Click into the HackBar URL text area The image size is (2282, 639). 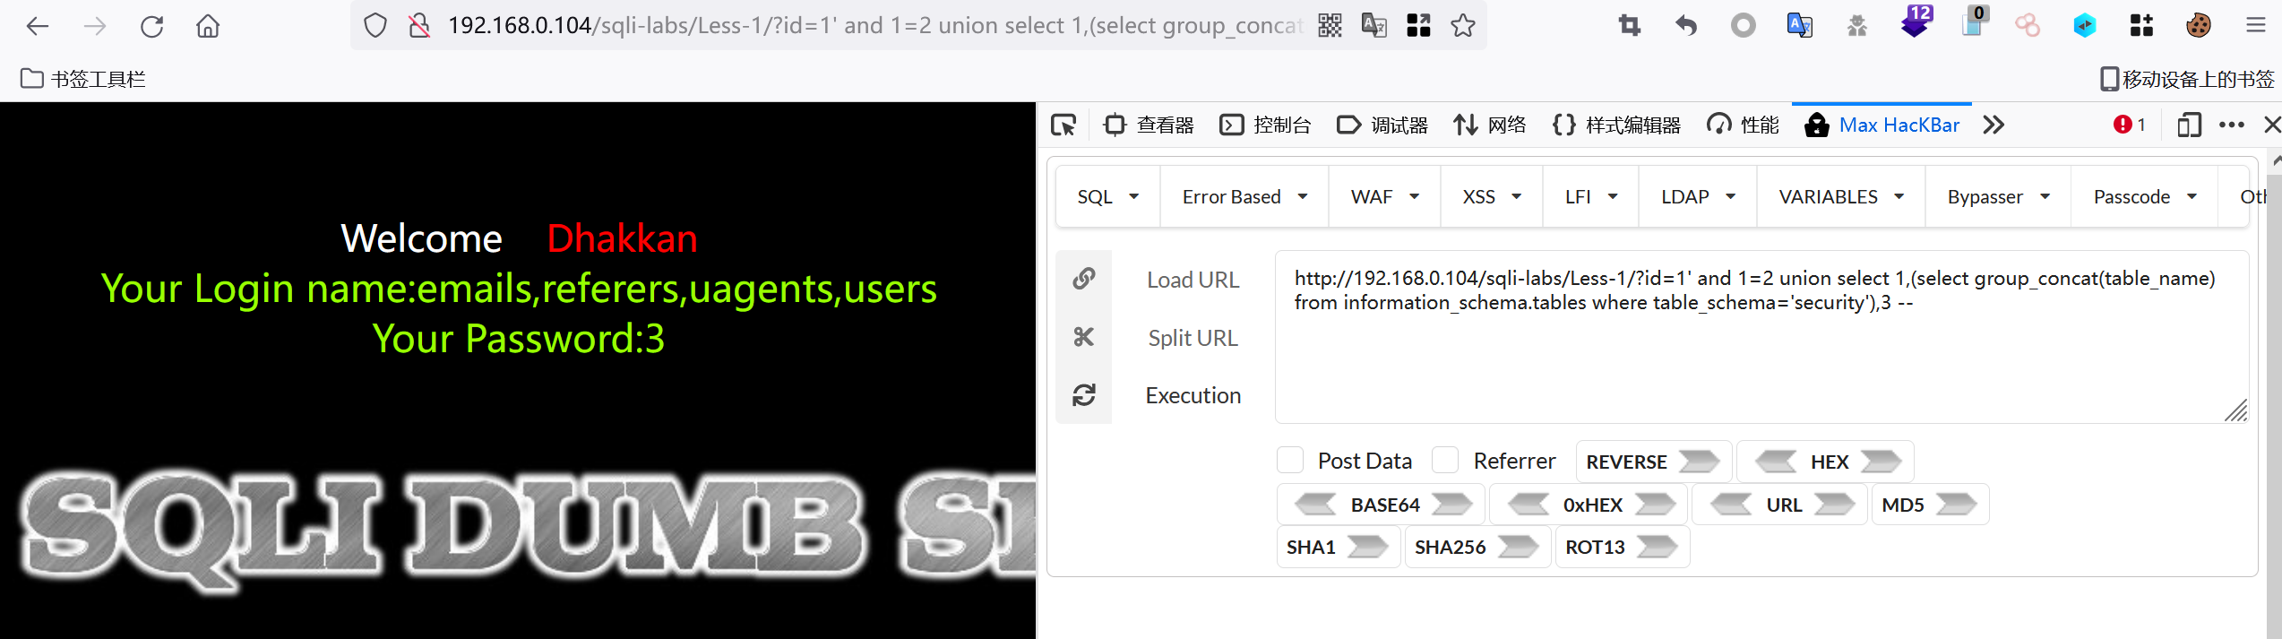point(1761,337)
